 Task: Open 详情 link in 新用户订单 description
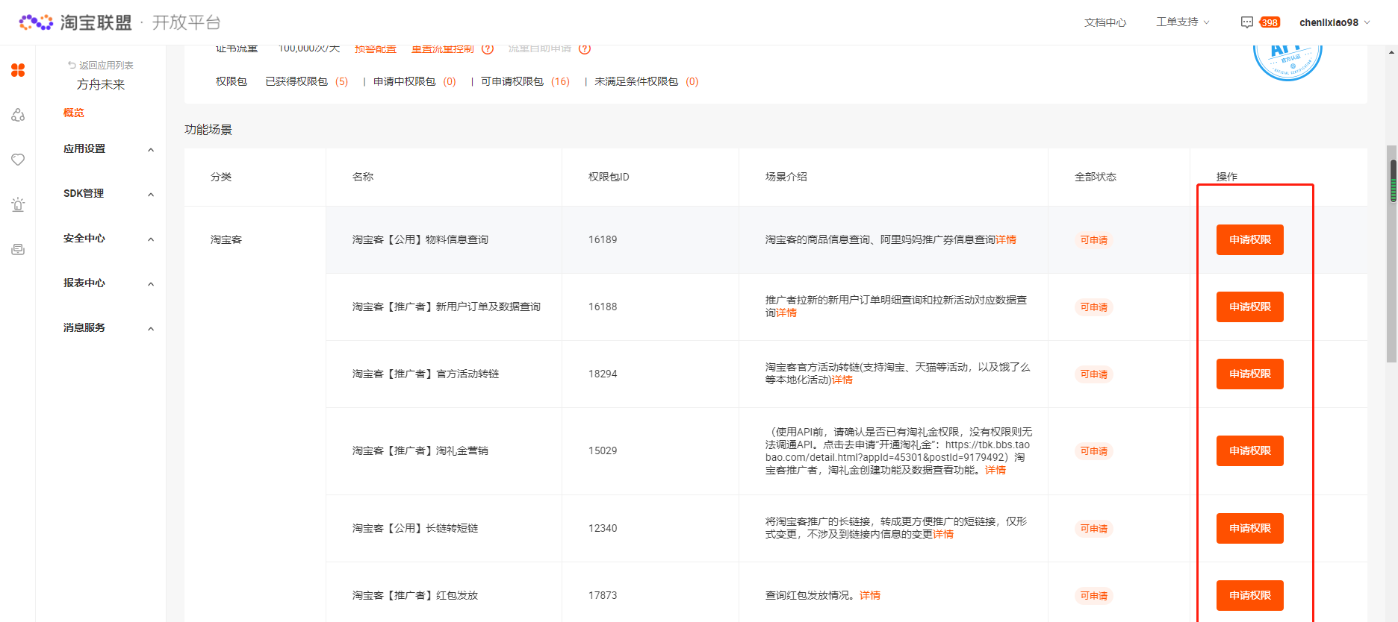[x=786, y=312]
